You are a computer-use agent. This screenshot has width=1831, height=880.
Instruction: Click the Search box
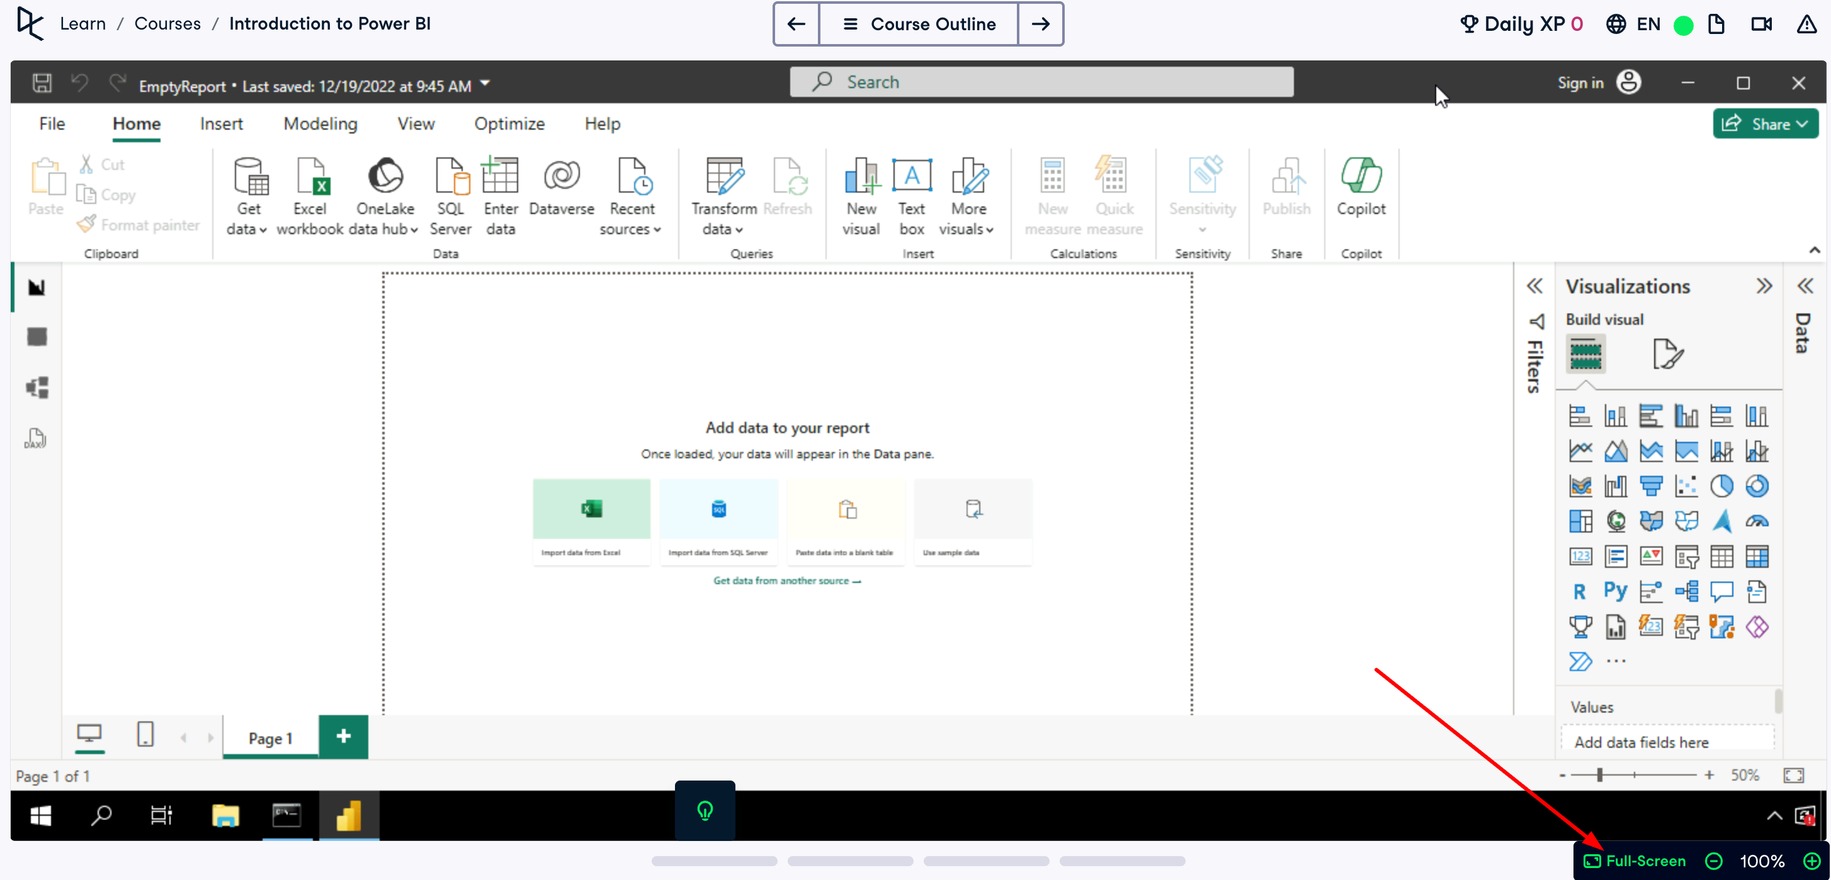coord(1041,82)
